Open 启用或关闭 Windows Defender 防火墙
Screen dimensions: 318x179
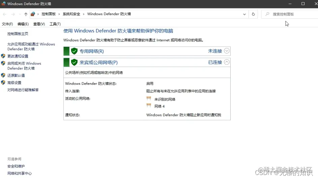pos(24,66)
